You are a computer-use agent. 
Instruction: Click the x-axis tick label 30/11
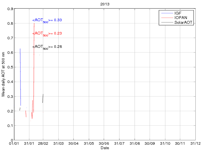[180, 143]
